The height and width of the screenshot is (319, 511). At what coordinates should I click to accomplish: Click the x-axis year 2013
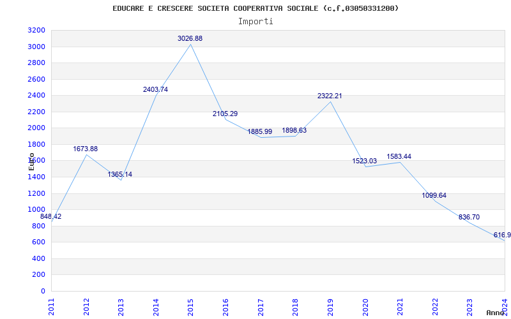pos(121,307)
